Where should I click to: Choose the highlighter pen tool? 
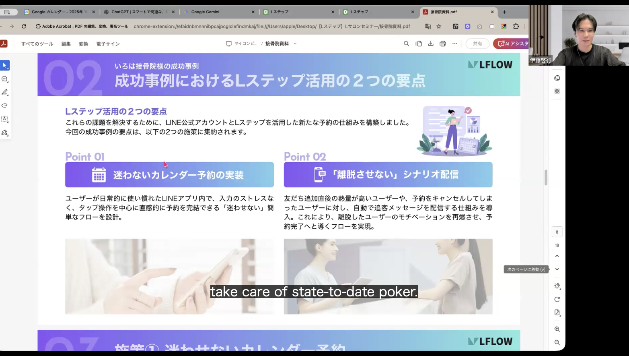(5, 92)
